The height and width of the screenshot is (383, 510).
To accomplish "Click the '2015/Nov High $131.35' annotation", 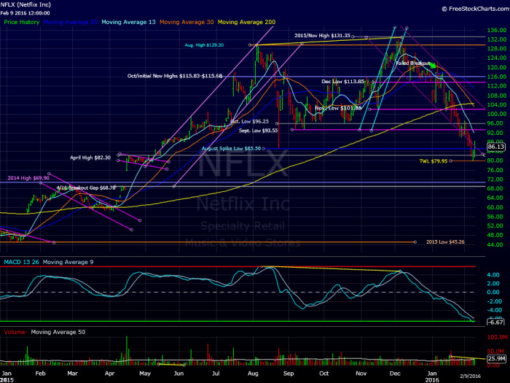I will [x=322, y=36].
